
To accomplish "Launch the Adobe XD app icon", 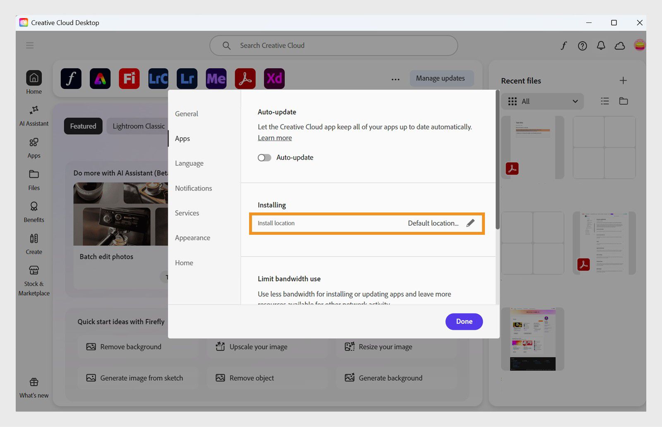I will (274, 79).
